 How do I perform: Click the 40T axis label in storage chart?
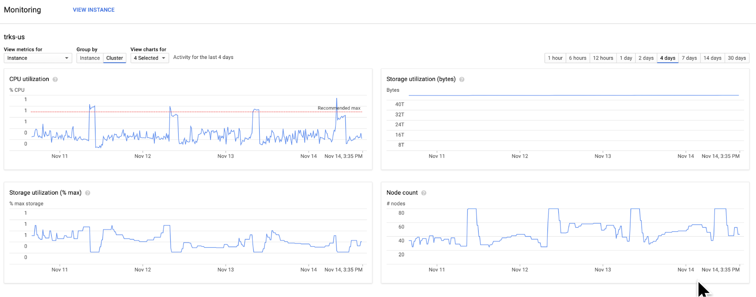(400, 105)
